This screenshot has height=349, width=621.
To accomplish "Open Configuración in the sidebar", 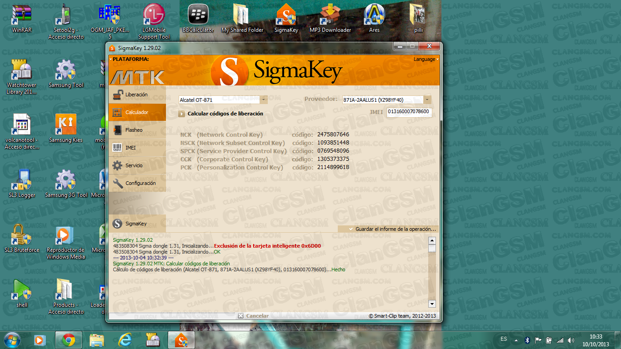I will click(137, 183).
